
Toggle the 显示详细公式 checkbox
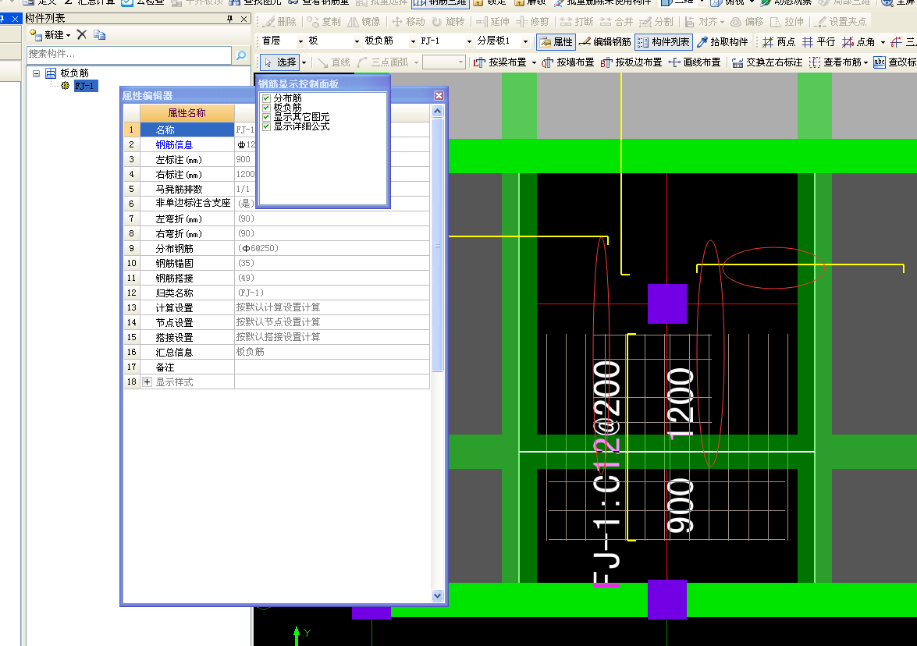[x=266, y=126]
